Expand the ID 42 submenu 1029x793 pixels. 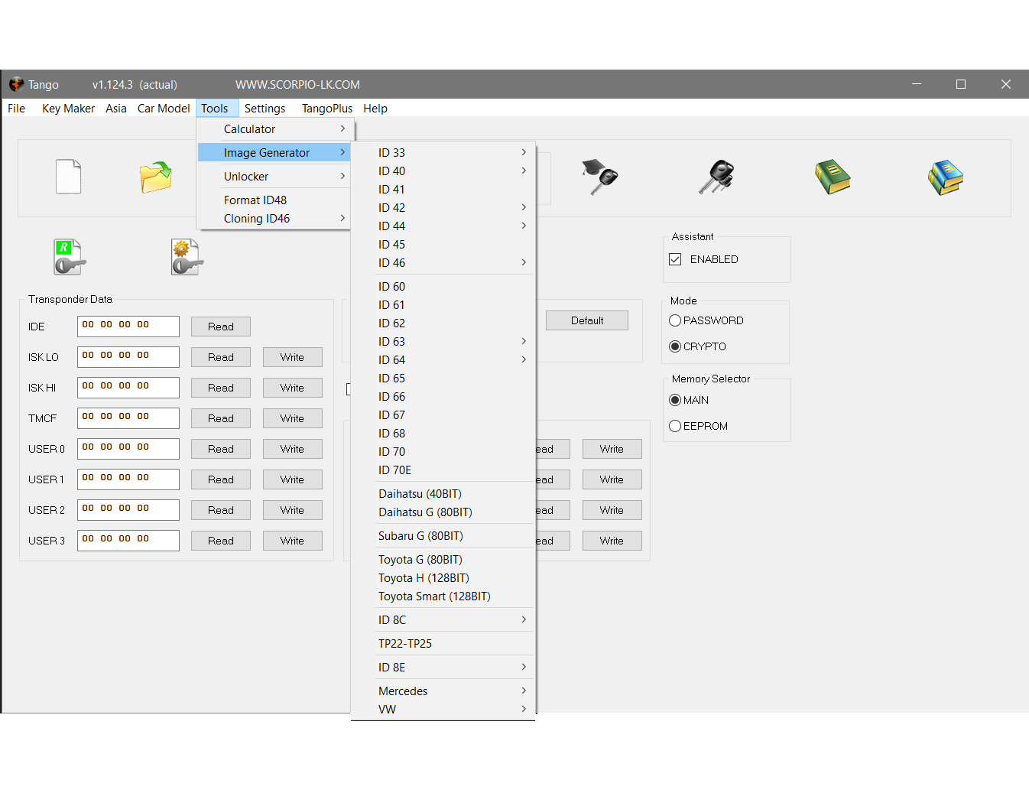coord(443,208)
